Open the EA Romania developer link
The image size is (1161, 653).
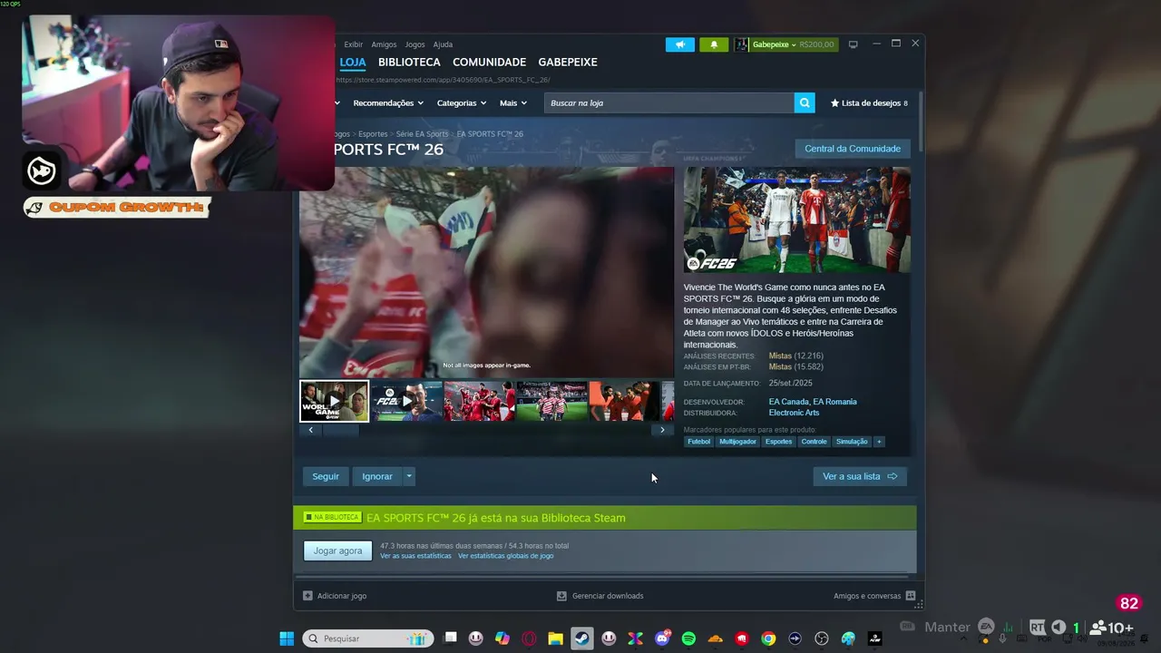(834, 402)
